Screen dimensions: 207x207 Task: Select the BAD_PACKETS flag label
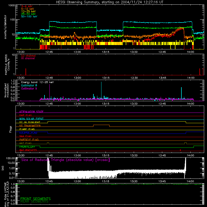[x=28, y=150]
